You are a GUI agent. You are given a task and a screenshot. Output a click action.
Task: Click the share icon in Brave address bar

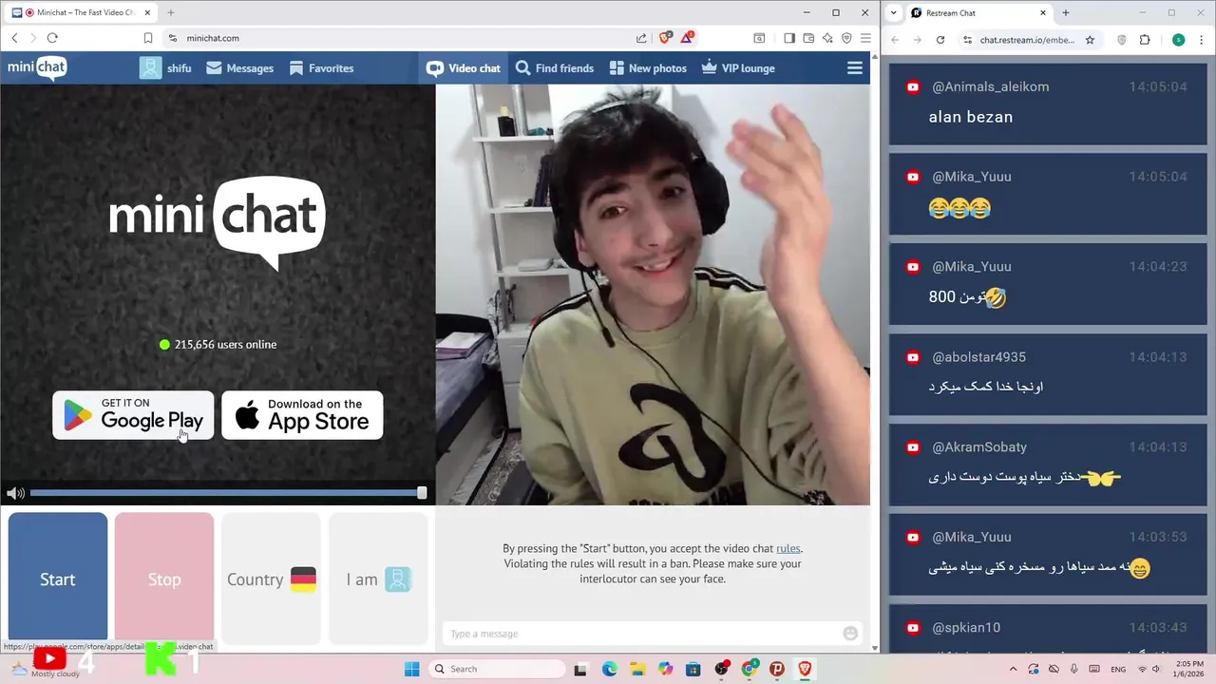pos(641,38)
